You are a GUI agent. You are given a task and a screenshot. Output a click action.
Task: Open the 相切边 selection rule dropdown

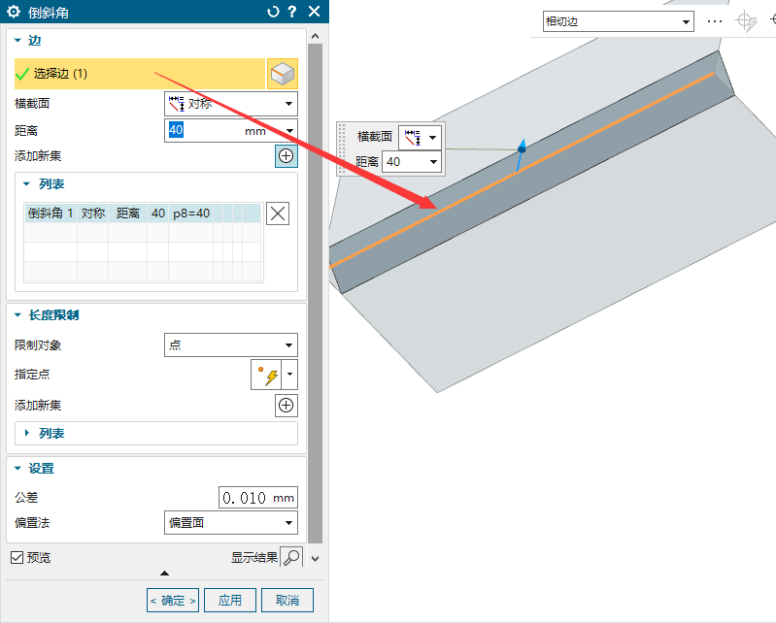tap(618, 21)
